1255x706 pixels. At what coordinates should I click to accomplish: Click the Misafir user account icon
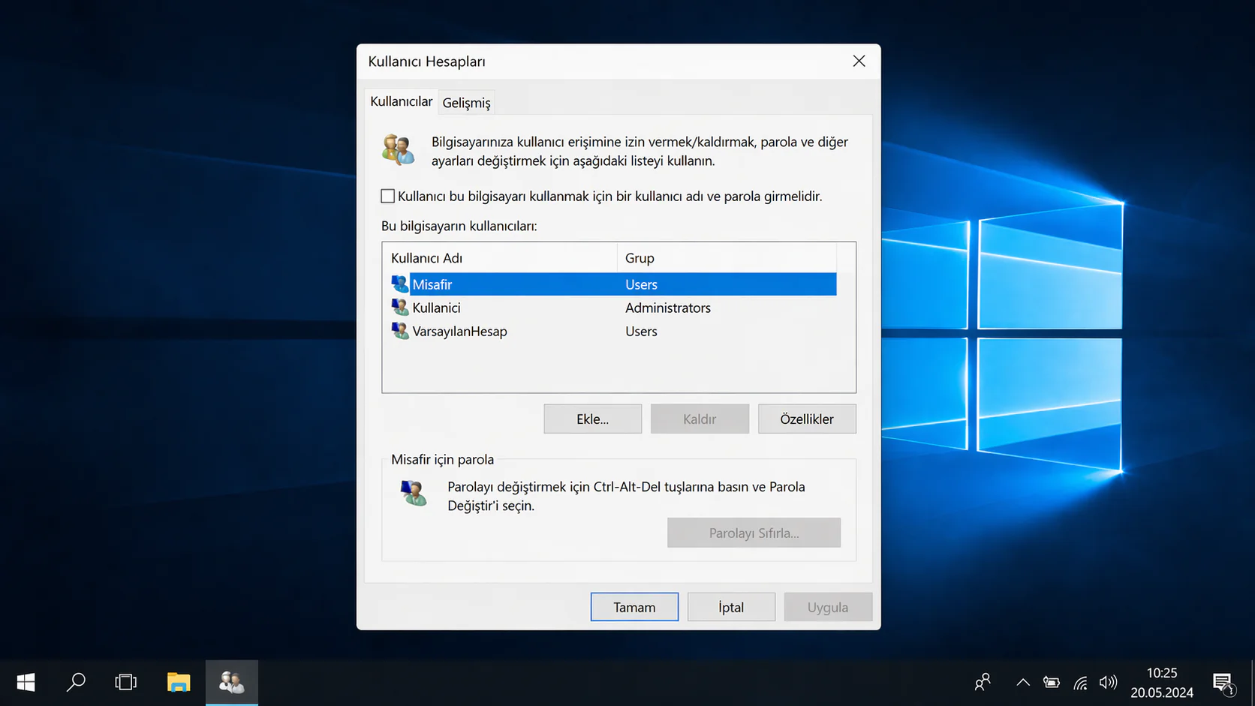pyautogui.click(x=400, y=284)
